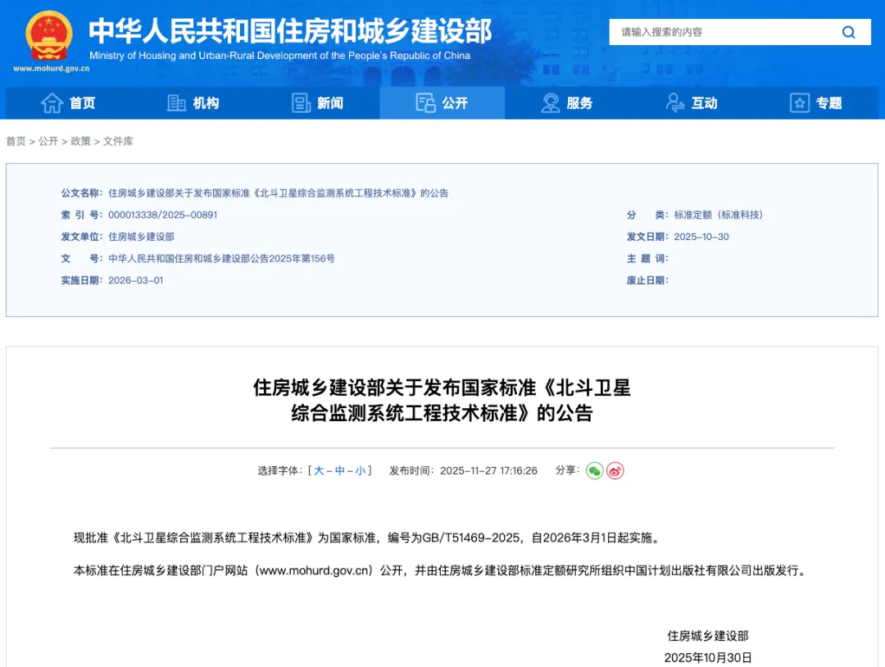Click the person icon beside 互动

pos(675,103)
